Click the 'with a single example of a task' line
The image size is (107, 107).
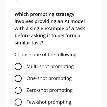[x=50, y=29]
